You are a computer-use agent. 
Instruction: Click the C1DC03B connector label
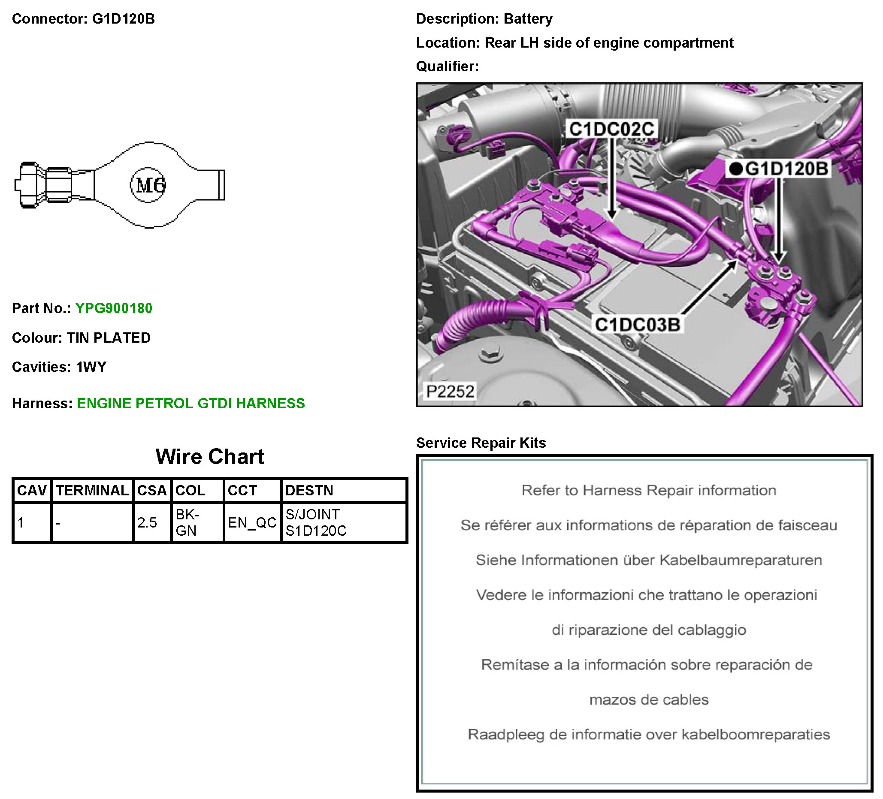tap(637, 325)
